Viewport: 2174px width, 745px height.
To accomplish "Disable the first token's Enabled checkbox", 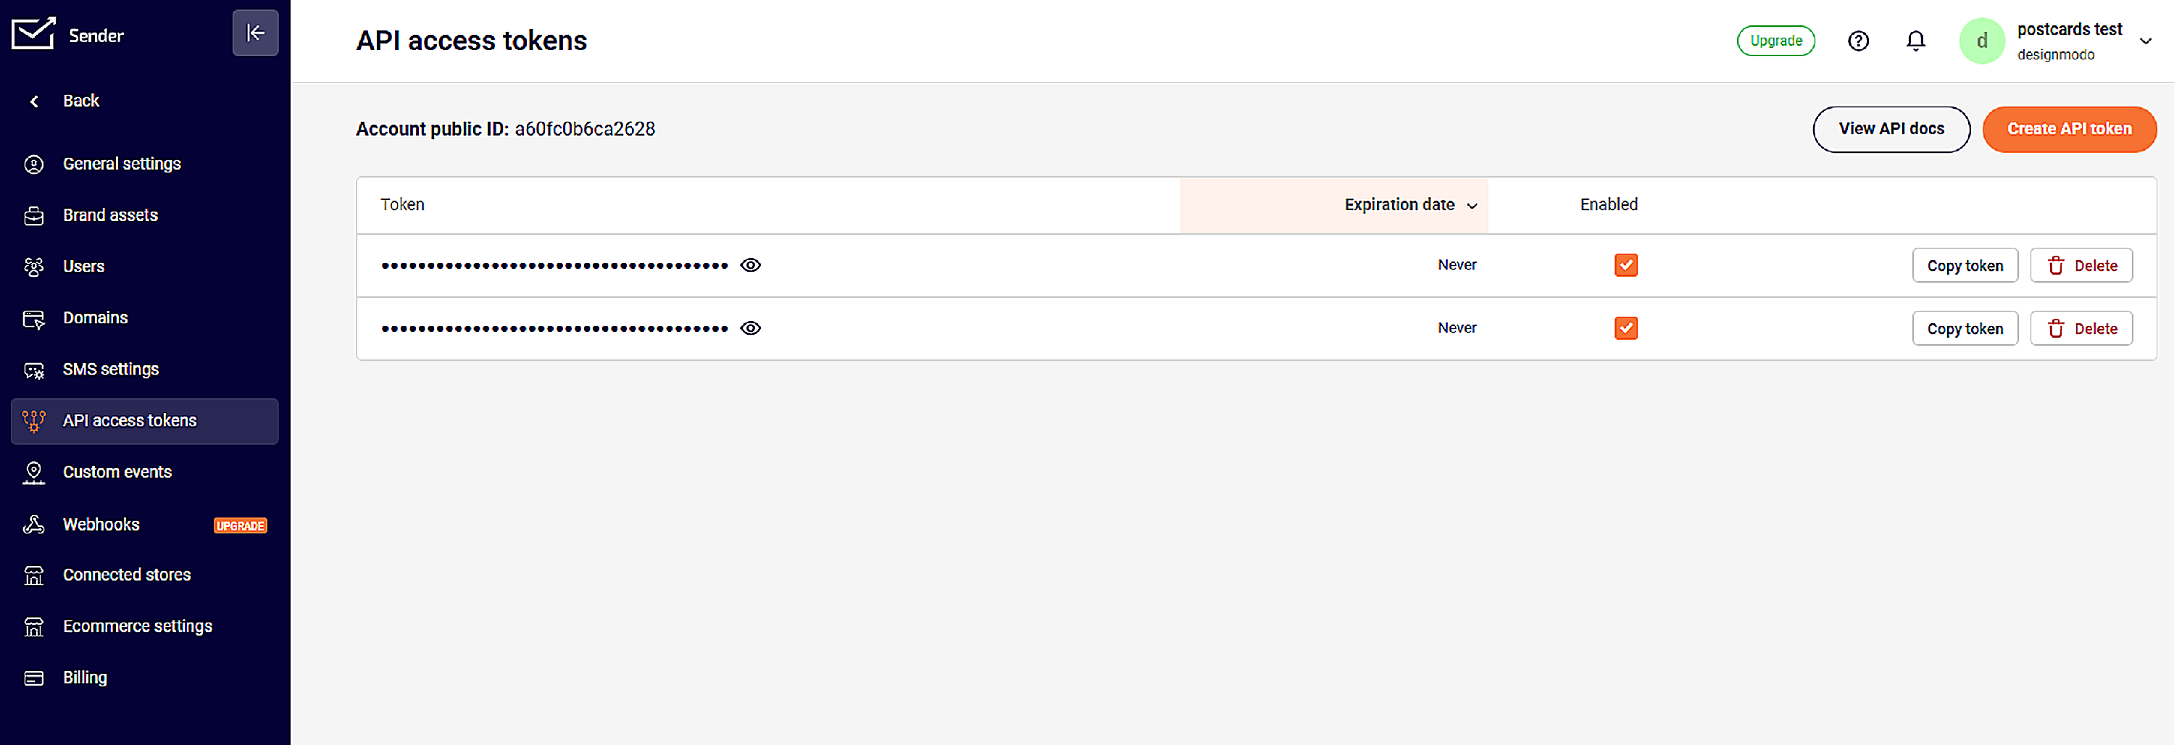I will click(x=1625, y=265).
